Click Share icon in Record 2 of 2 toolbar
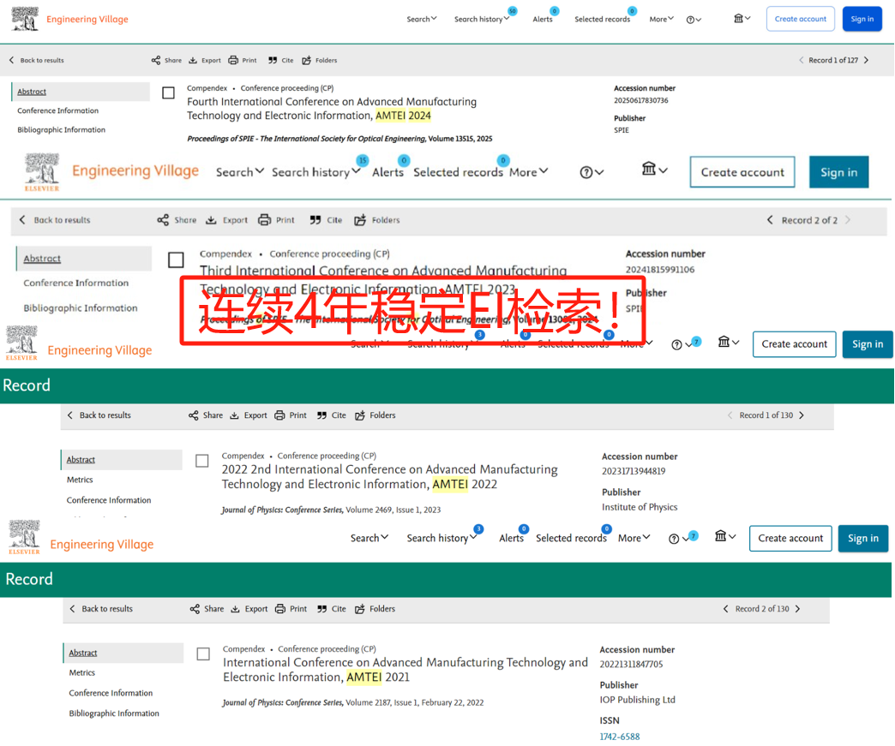 click(163, 220)
